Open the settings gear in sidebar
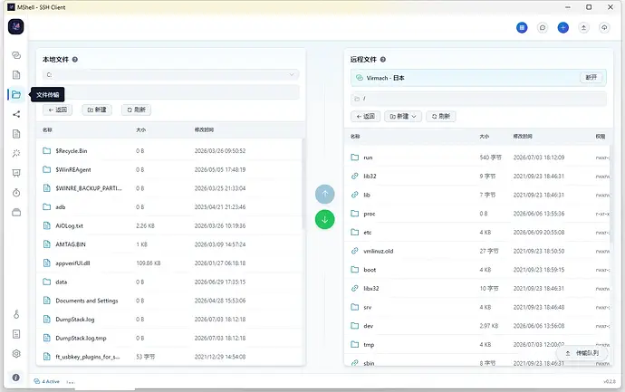The image size is (625, 392). [16, 353]
